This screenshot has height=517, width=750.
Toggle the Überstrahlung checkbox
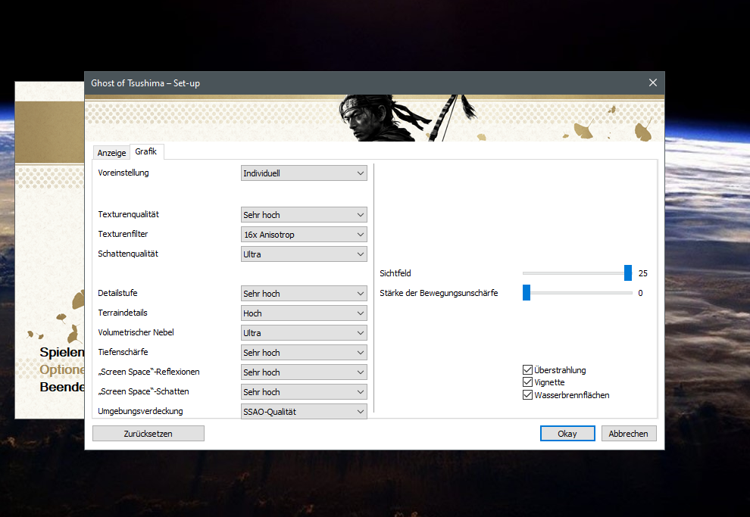point(527,370)
